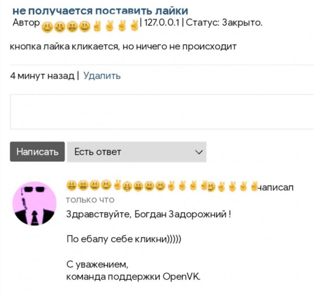The width and height of the screenshot is (314, 295).
Task: Click the greeting "Здравствуйте, Богдан Задорожный"
Action: 149,214
